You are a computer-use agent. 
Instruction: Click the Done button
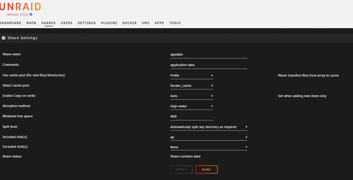click(207, 169)
